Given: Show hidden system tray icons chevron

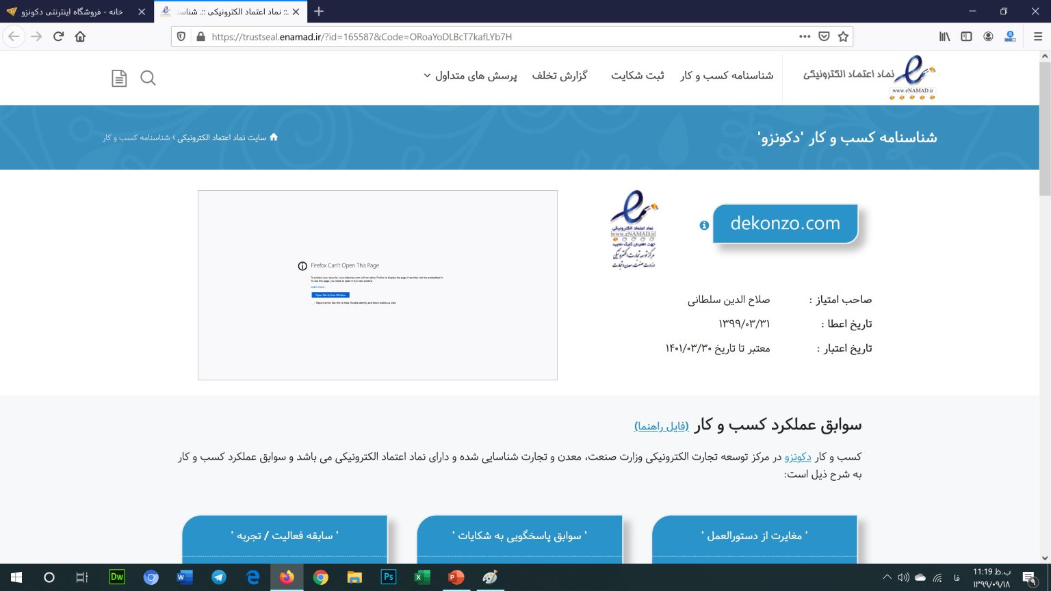Looking at the screenshot, I should click(887, 577).
